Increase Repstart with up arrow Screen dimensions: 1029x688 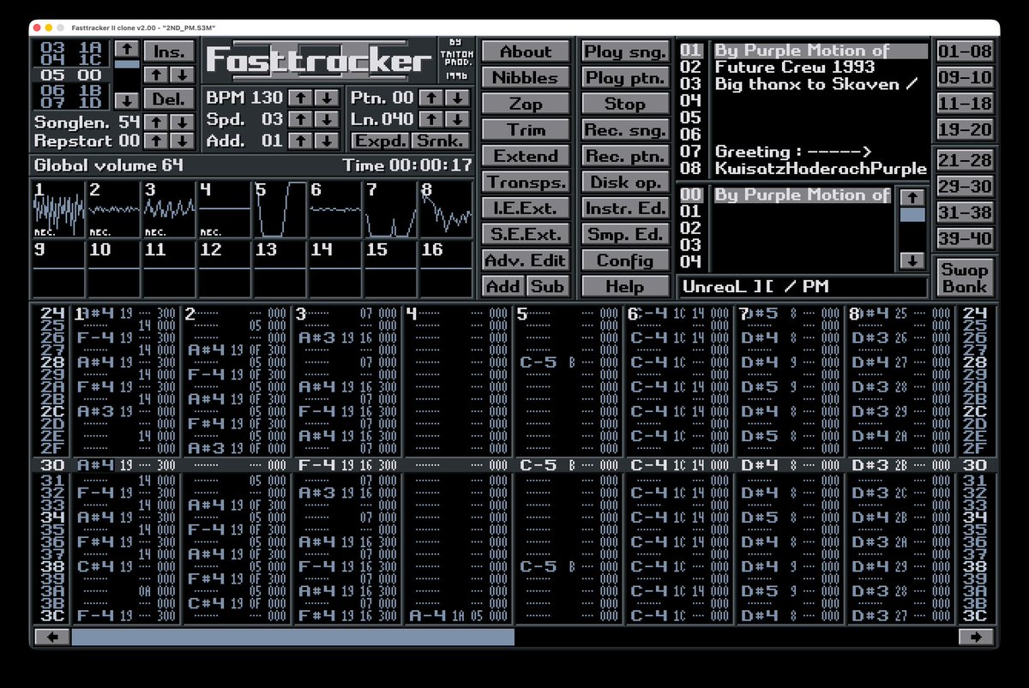coord(154,141)
